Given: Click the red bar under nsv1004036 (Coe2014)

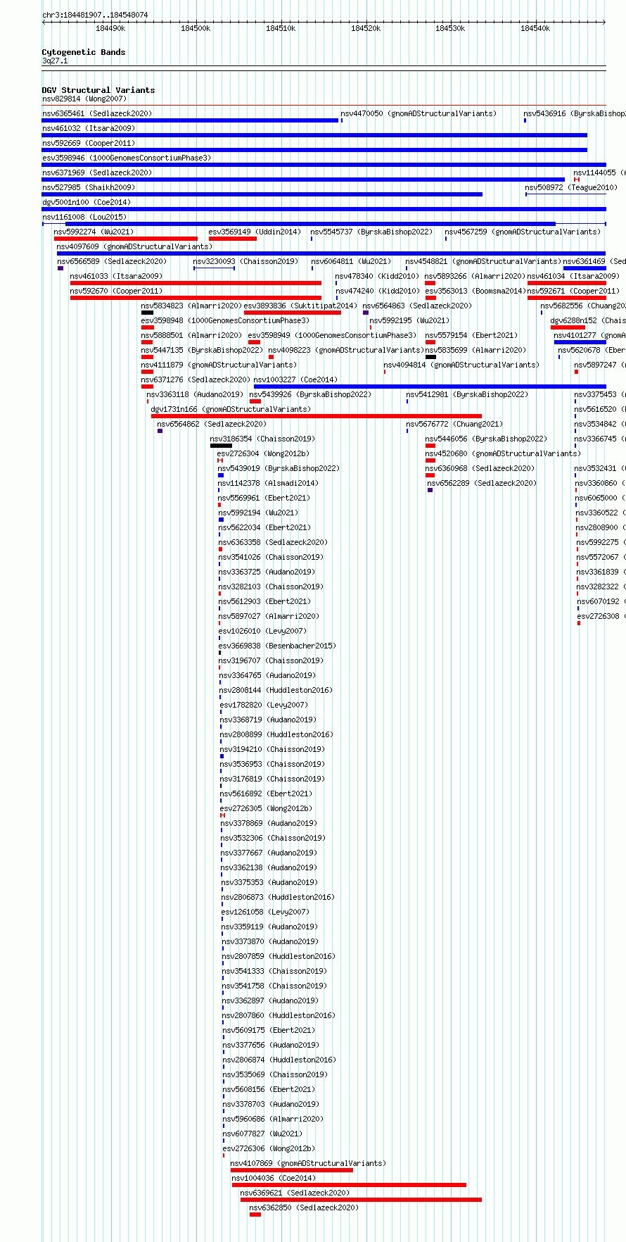Looking at the screenshot, I should [x=349, y=1185].
